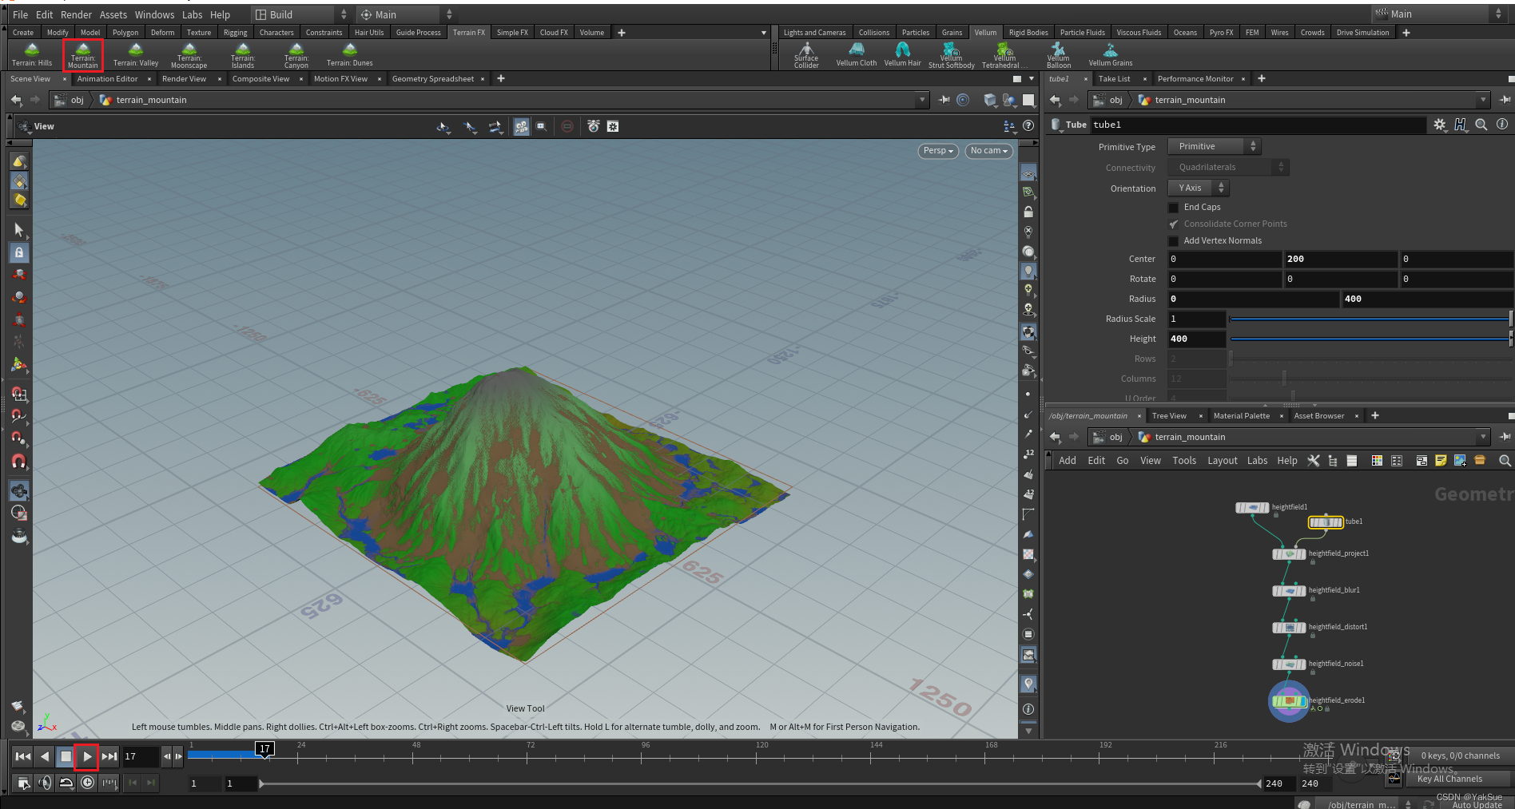Click the Vellum Balloon shelf tool
The image size is (1515, 809).
1058,55
